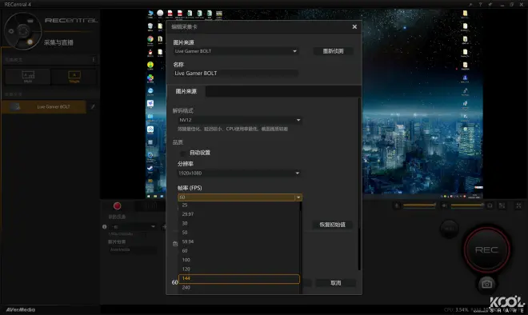Click the pin icon in the title bar
Screen dimensions: 528x315
coord(490,4)
